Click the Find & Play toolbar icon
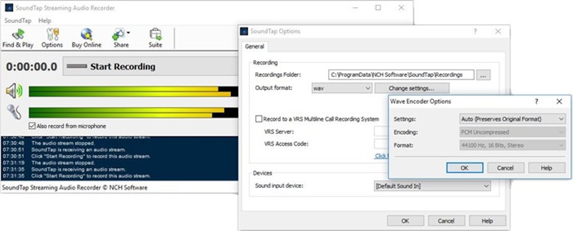 [x=17, y=35]
